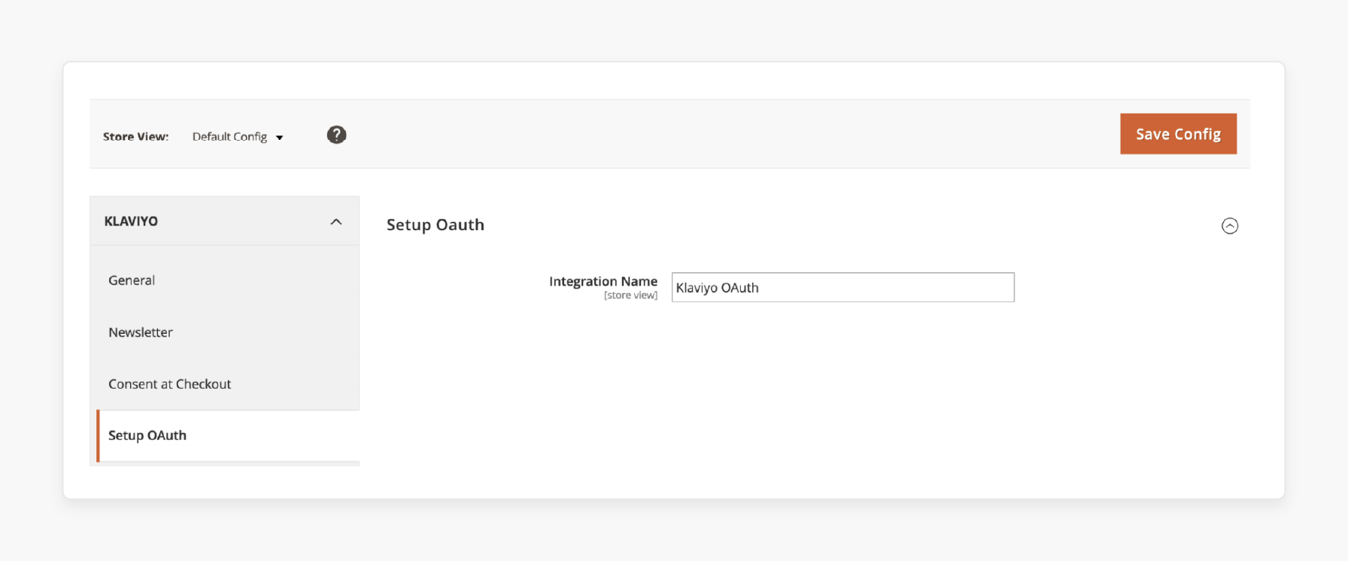
Task: Focus the Integration Name input field
Action: tap(842, 287)
